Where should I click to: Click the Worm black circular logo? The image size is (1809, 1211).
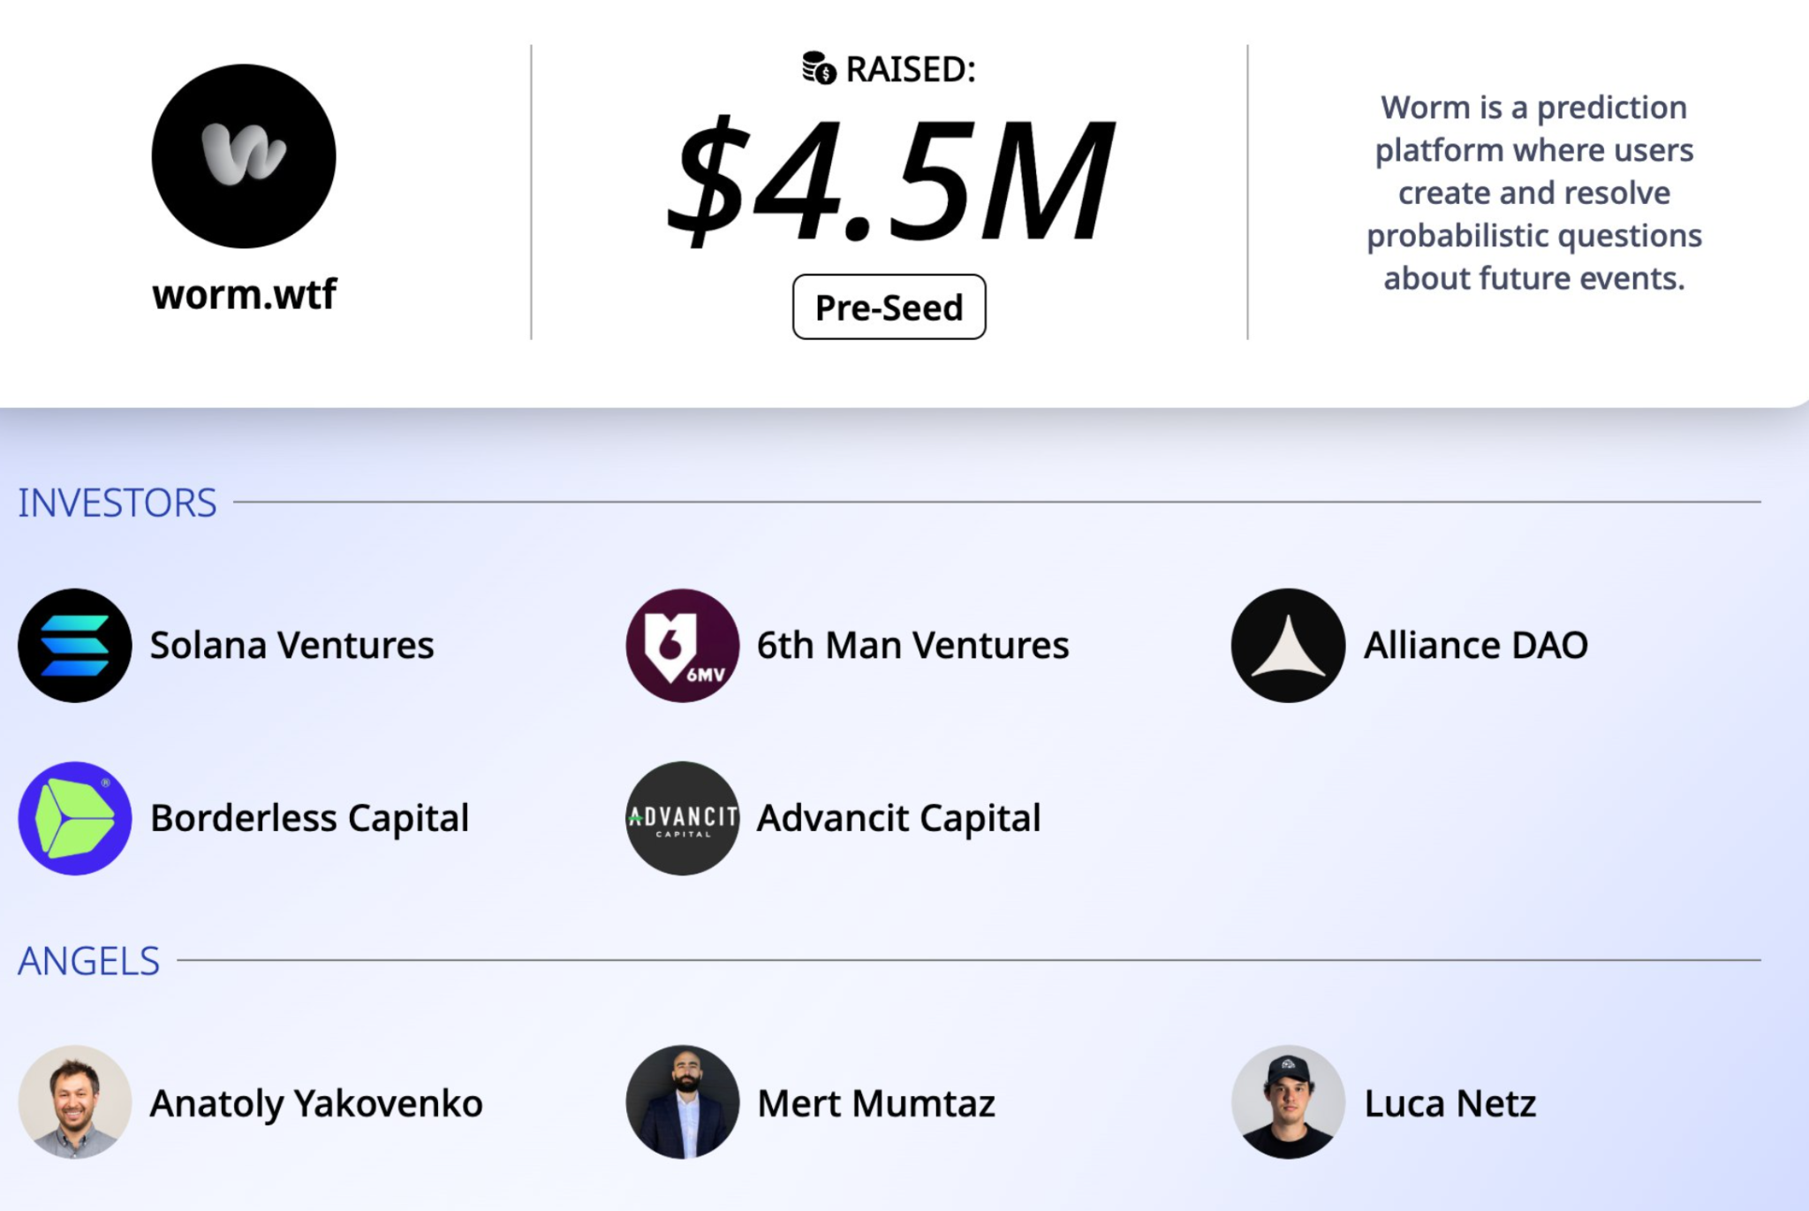pyautogui.click(x=244, y=156)
